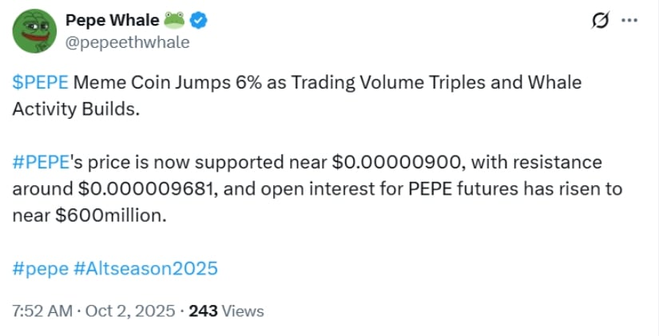659x336 pixels.
Task: Click the lowercase #pepe hashtag
Action: coord(39,268)
